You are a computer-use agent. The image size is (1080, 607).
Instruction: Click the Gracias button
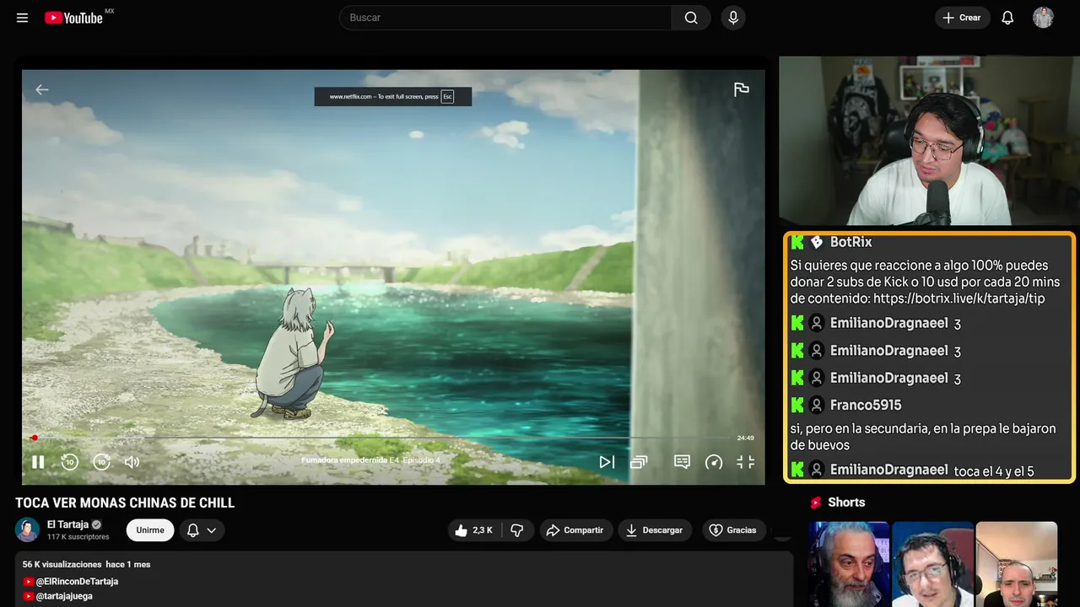tap(733, 530)
